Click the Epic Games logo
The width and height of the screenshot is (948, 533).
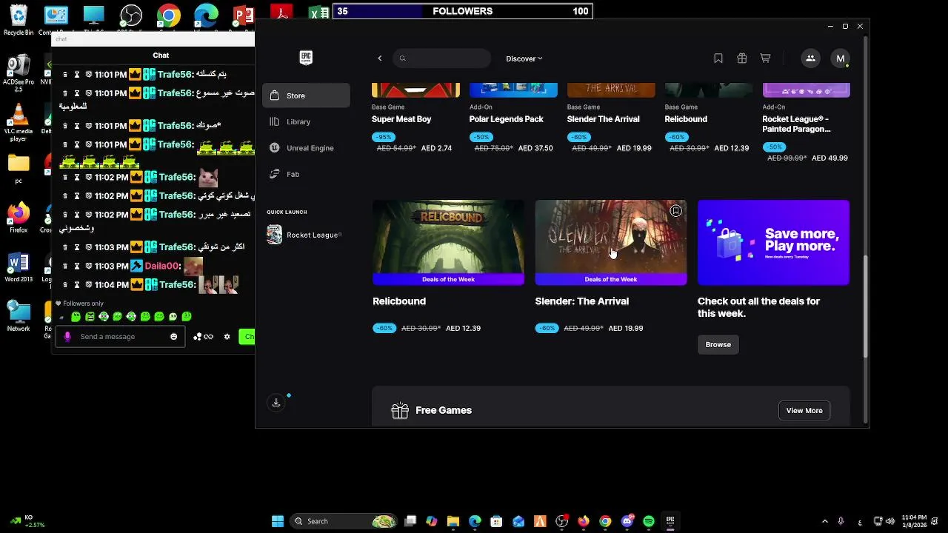tap(306, 58)
